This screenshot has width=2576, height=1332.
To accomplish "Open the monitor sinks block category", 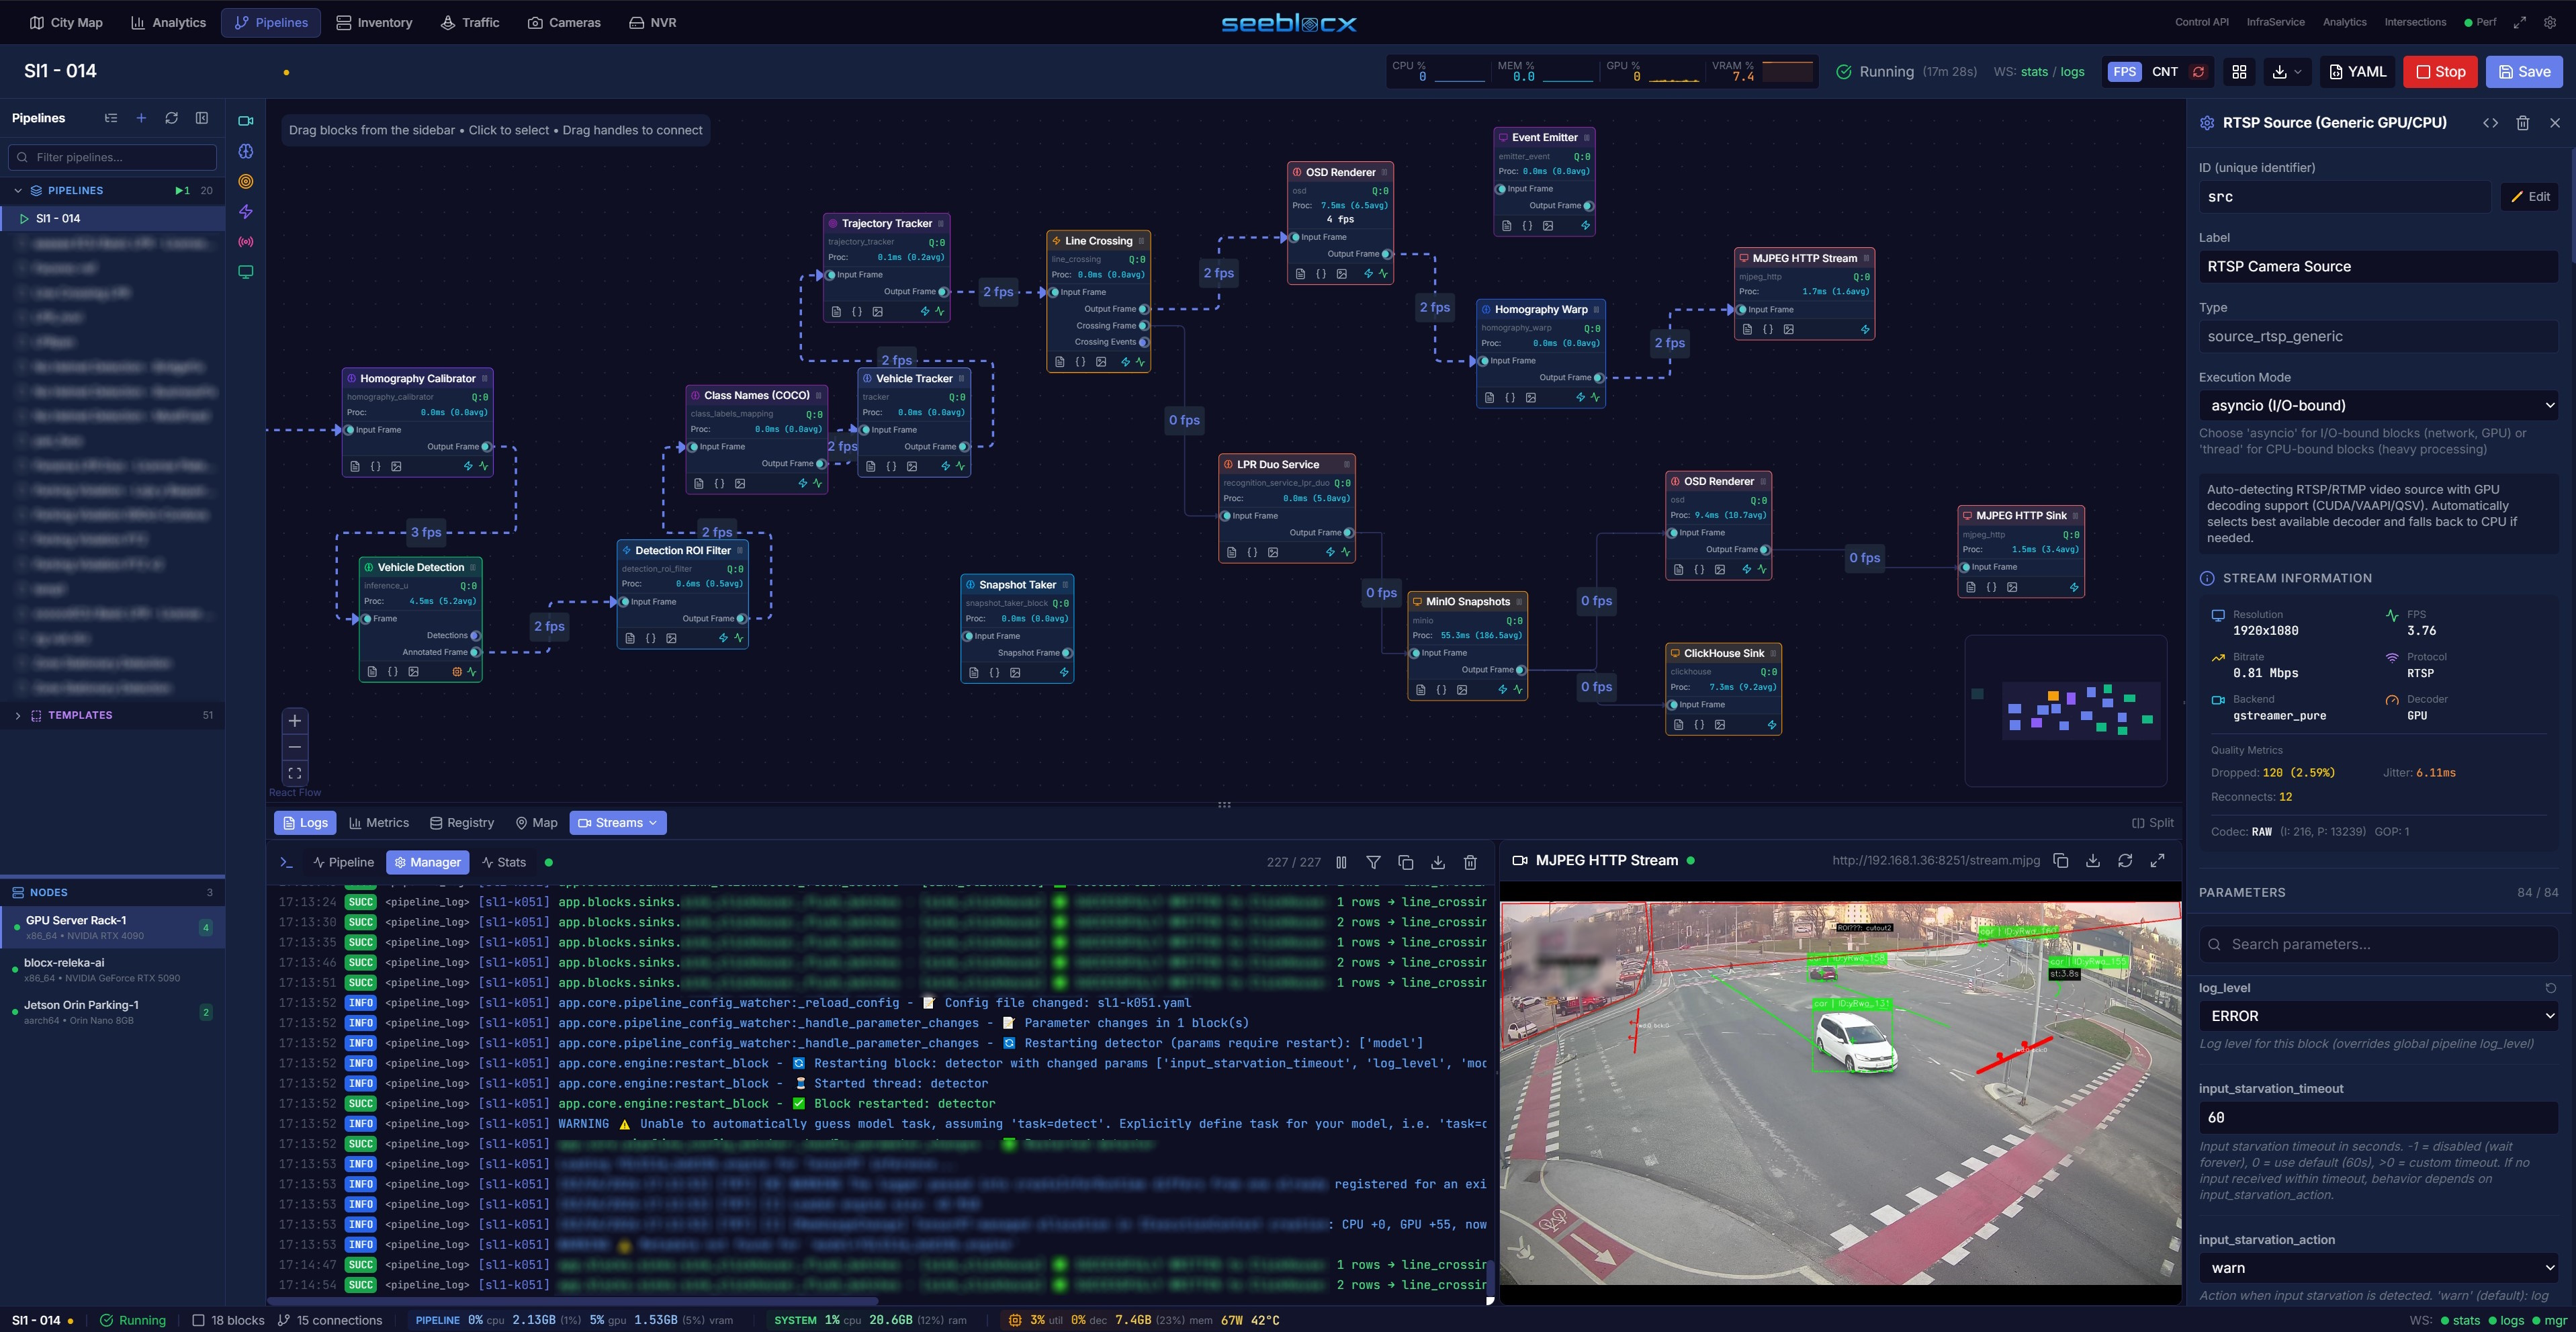I will click(x=245, y=272).
